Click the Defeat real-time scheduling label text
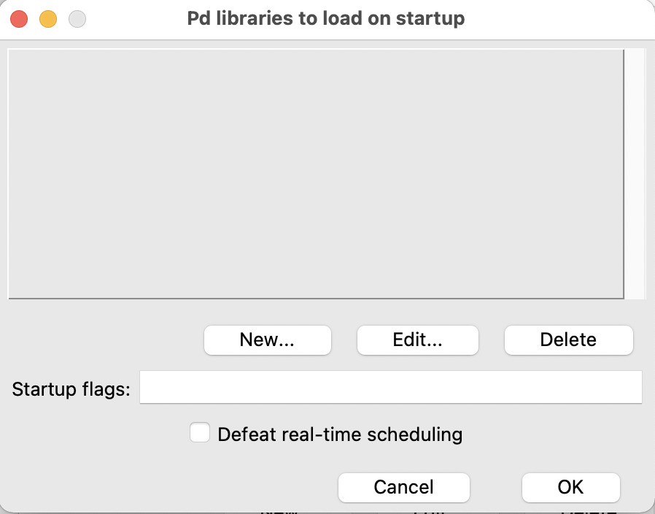The image size is (655, 514). click(x=340, y=434)
